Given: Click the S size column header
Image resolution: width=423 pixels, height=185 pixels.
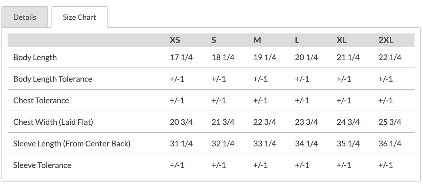Looking at the screenshot, I should click(x=214, y=40).
